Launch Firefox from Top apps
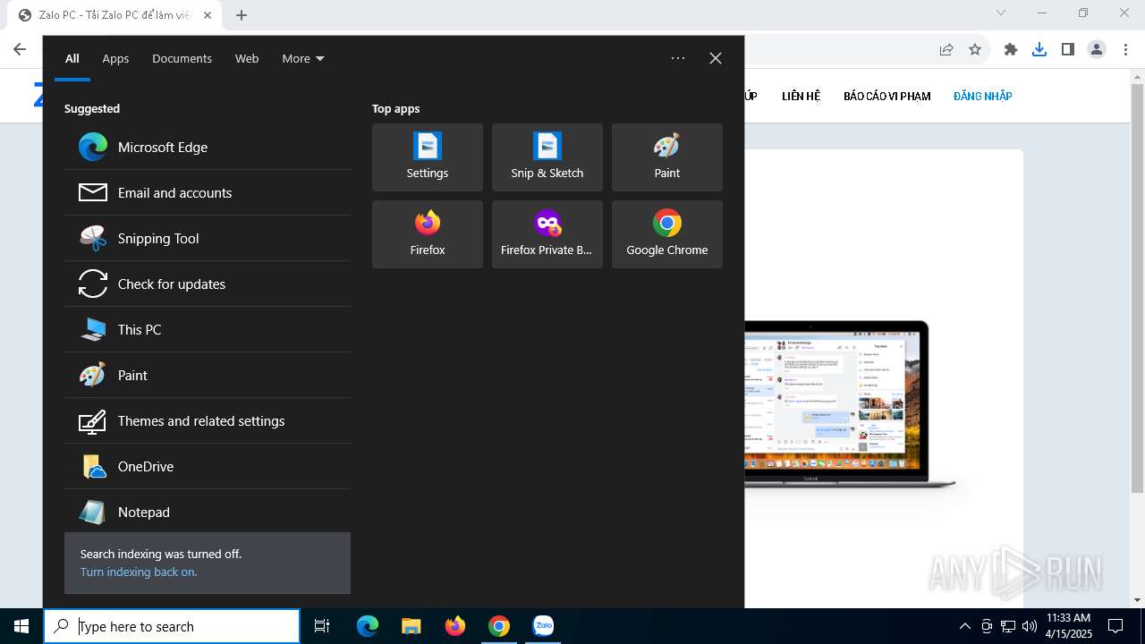 428,234
